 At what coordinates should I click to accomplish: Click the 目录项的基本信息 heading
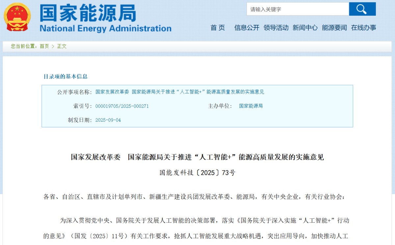click(66, 77)
